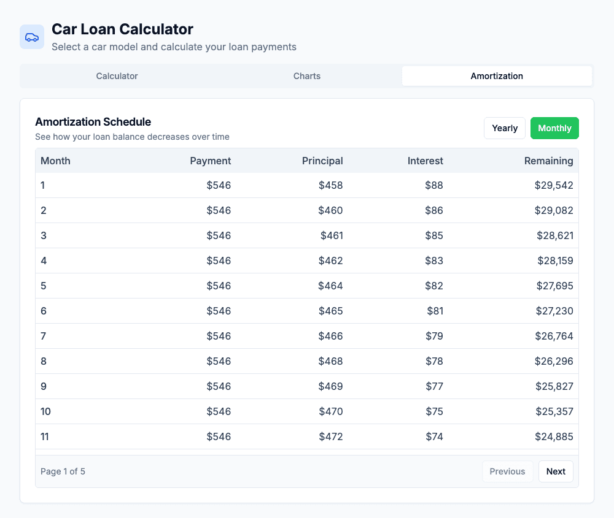Click the month 10 row number

click(x=45, y=411)
